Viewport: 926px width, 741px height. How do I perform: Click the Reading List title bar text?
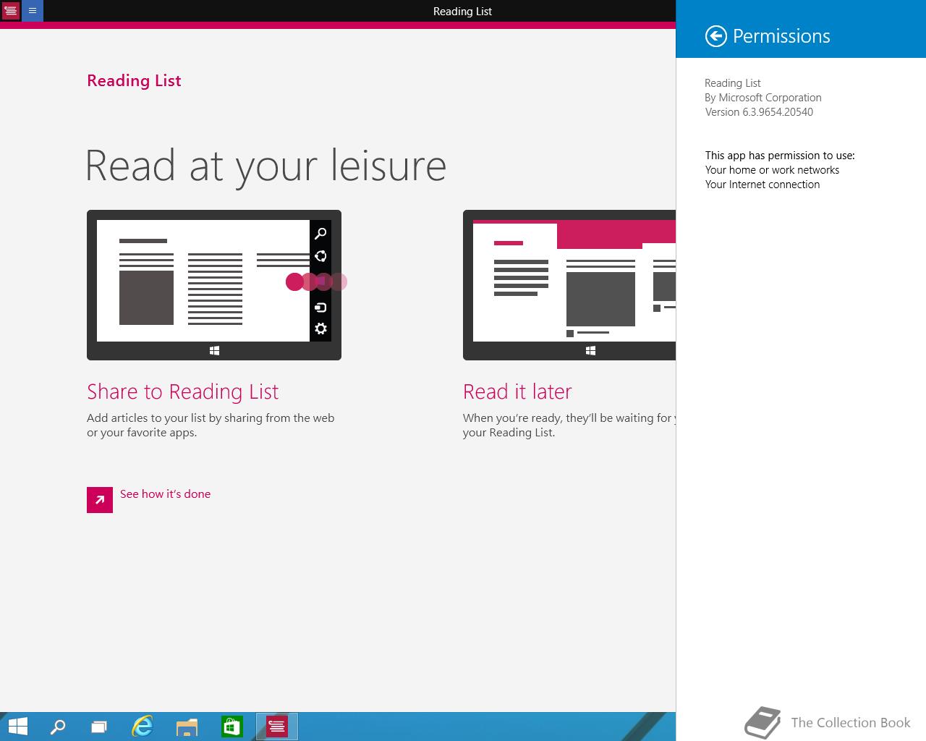click(462, 11)
